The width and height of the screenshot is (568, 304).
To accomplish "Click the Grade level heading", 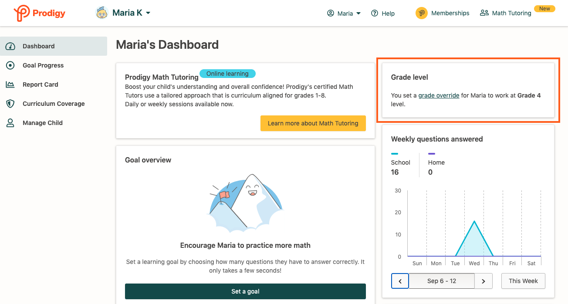I will tap(409, 77).
